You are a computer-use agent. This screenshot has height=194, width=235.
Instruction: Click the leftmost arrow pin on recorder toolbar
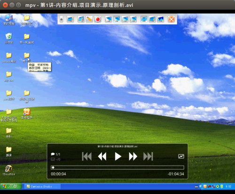tap(62, 19)
